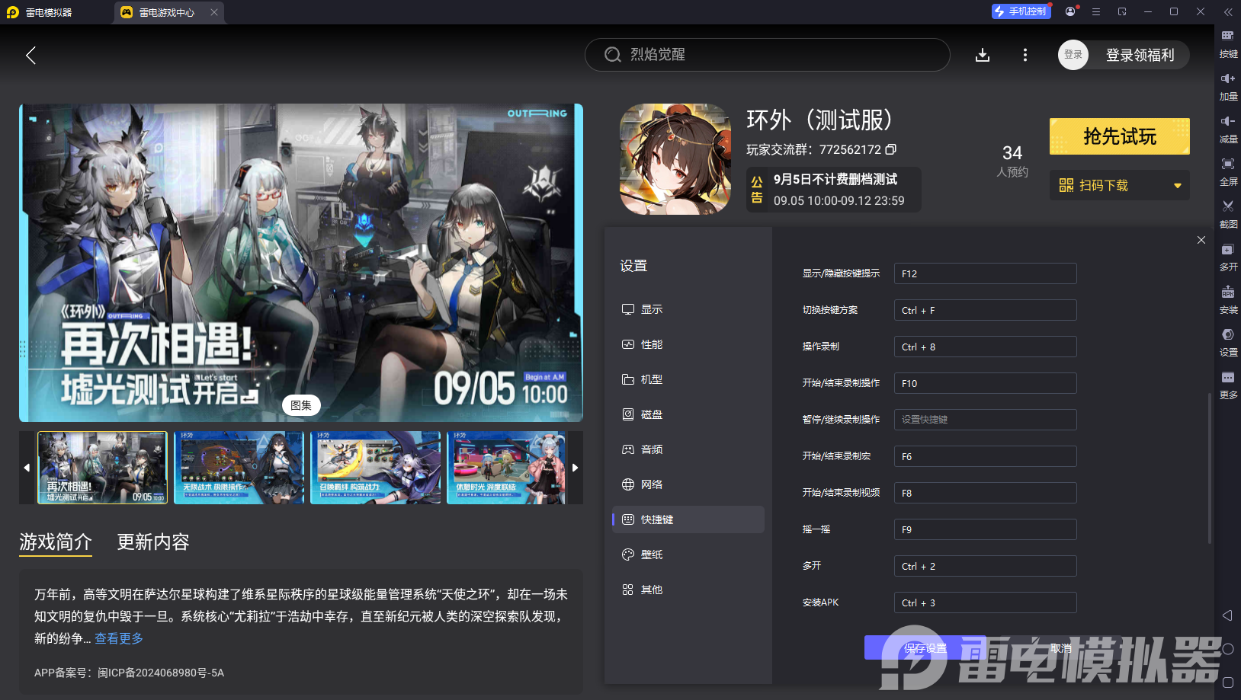Screen dimensions: 1241x700
Task: Expand the game description with 查看更多
Action: (118, 638)
